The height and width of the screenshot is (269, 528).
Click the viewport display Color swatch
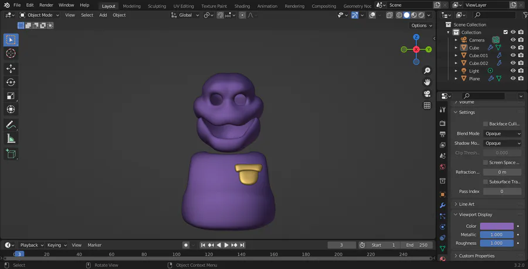click(x=497, y=226)
